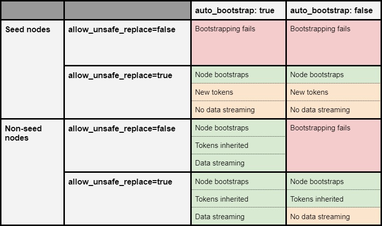
Task: Select allow_unsafe_replace=false in the Non-seed nodes section
Action: [x=121, y=128]
